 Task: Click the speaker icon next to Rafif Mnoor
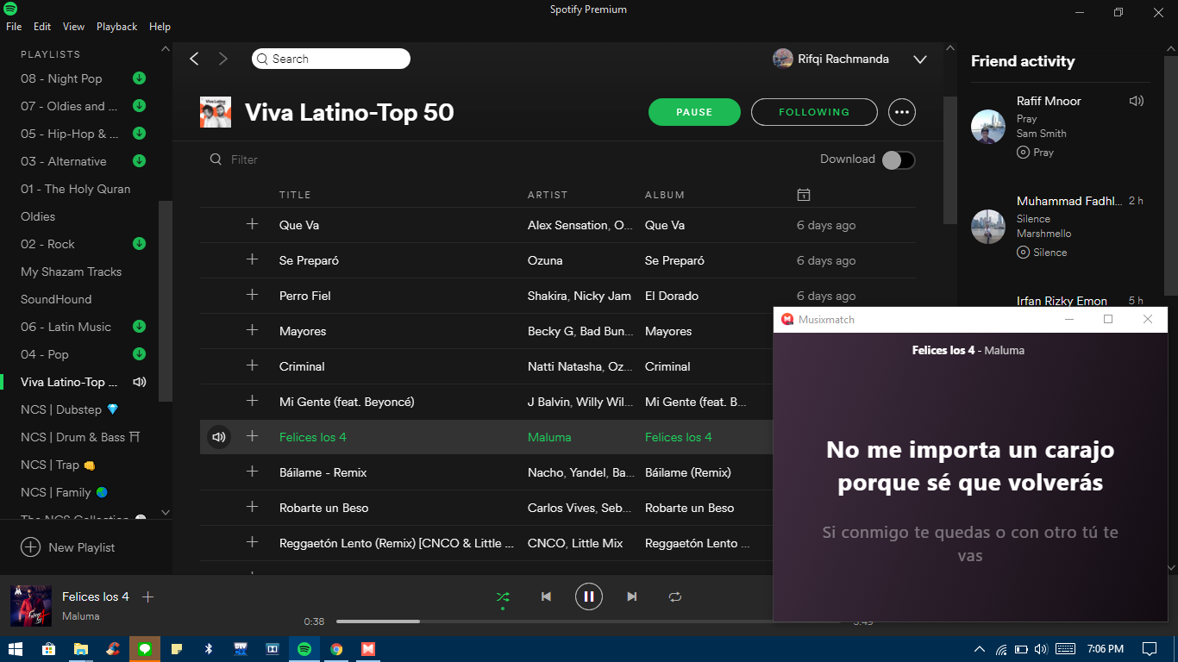[x=1137, y=101]
